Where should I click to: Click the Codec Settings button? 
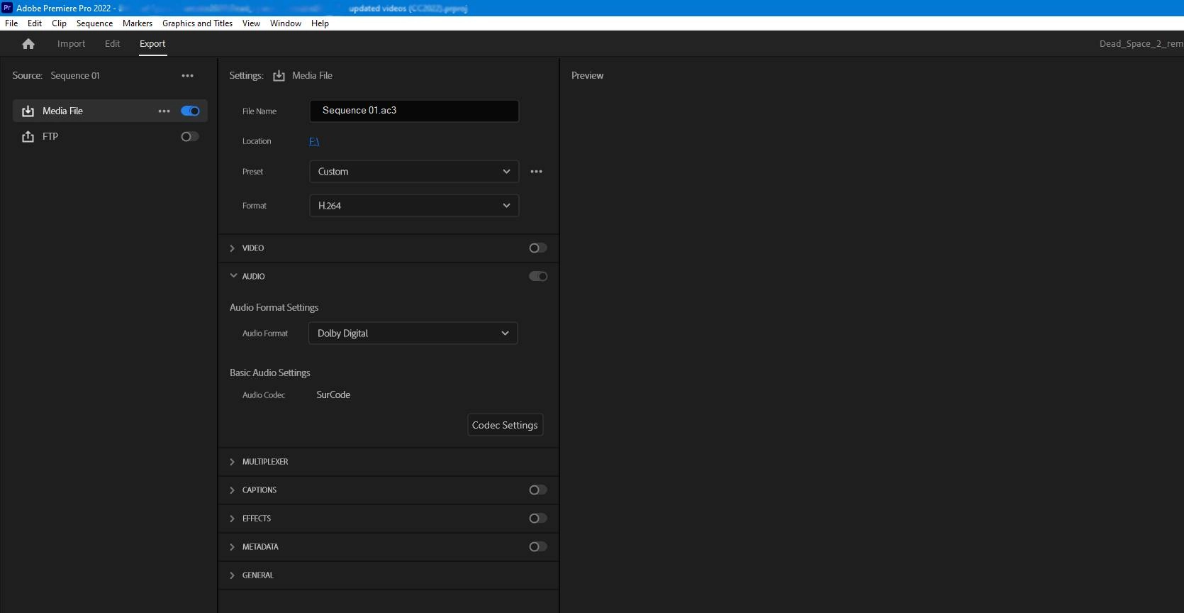505,425
